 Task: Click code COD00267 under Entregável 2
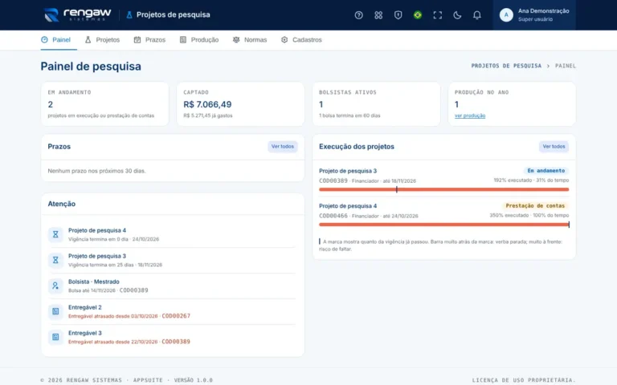pos(176,316)
